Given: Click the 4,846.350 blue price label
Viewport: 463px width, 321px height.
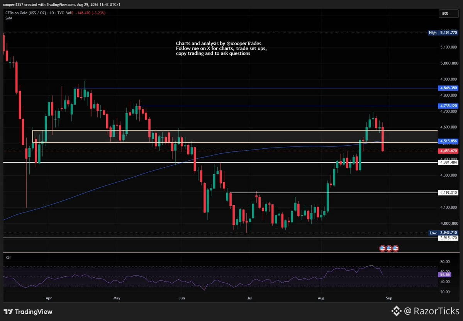Looking at the screenshot, I should coord(448,88).
